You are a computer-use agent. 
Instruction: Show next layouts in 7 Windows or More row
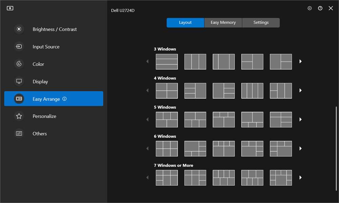[300, 178]
